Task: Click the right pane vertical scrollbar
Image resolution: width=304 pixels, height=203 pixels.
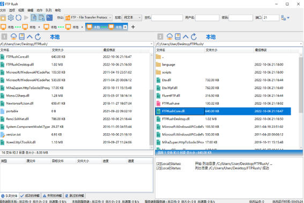Action: 301,84
